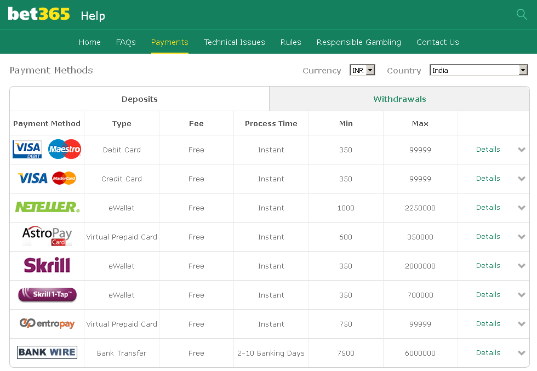Click the AstroPay Card logo
Viewport: 537px width, 371px height.
tap(47, 236)
